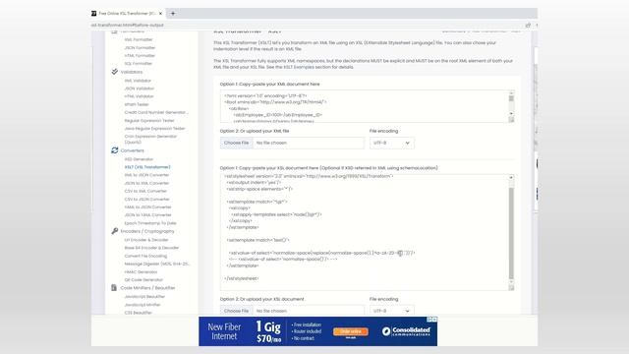Open a new browser tab
Image resolution: width=629 pixels, height=354 pixels.
(173, 13)
